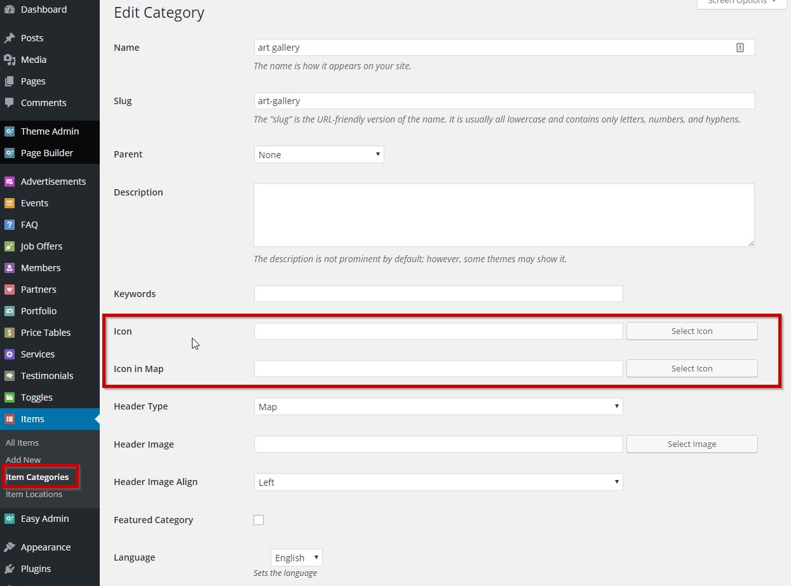Image resolution: width=791 pixels, height=586 pixels.
Task: Click the Events icon in sidebar
Action: [x=10, y=203]
